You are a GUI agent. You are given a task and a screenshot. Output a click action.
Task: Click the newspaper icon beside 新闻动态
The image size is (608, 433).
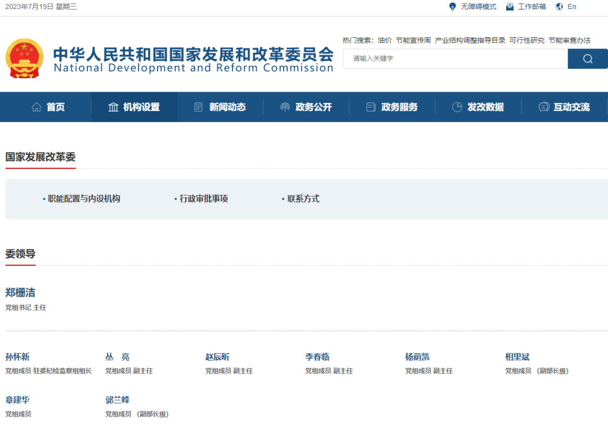click(x=198, y=107)
